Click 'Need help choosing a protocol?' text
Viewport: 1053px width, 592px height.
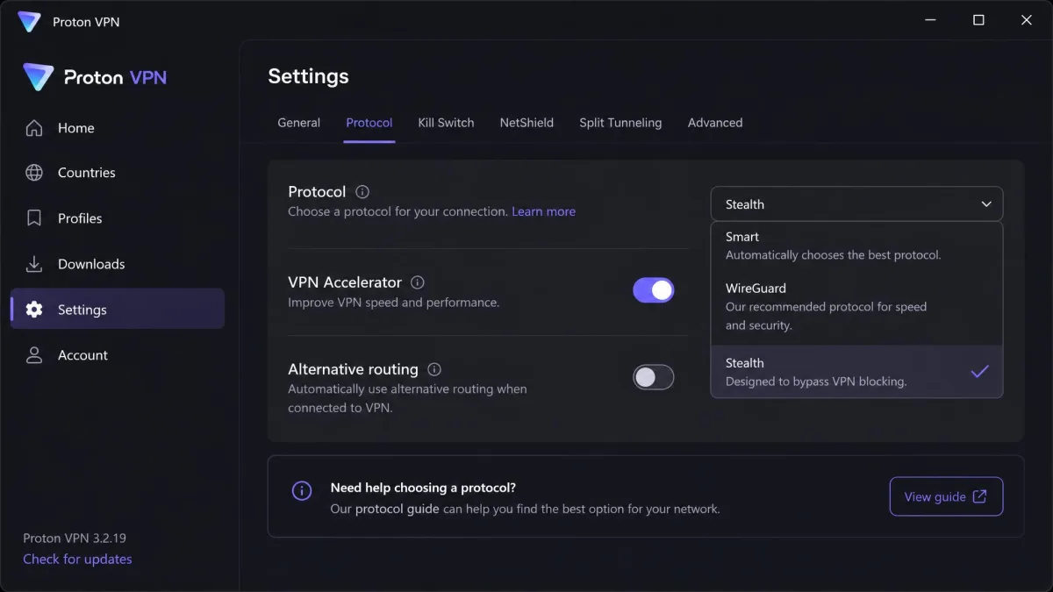pos(423,488)
